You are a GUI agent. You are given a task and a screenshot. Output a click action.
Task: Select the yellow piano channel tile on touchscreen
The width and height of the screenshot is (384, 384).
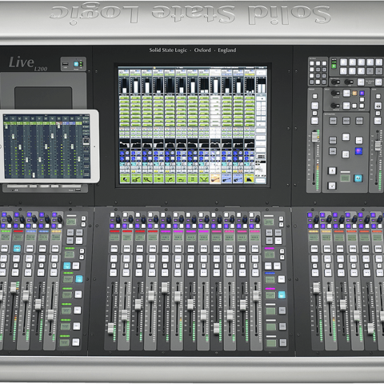coord(250,178)
